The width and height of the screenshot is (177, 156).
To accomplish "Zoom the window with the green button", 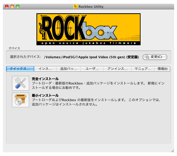I will pos(18,6).
